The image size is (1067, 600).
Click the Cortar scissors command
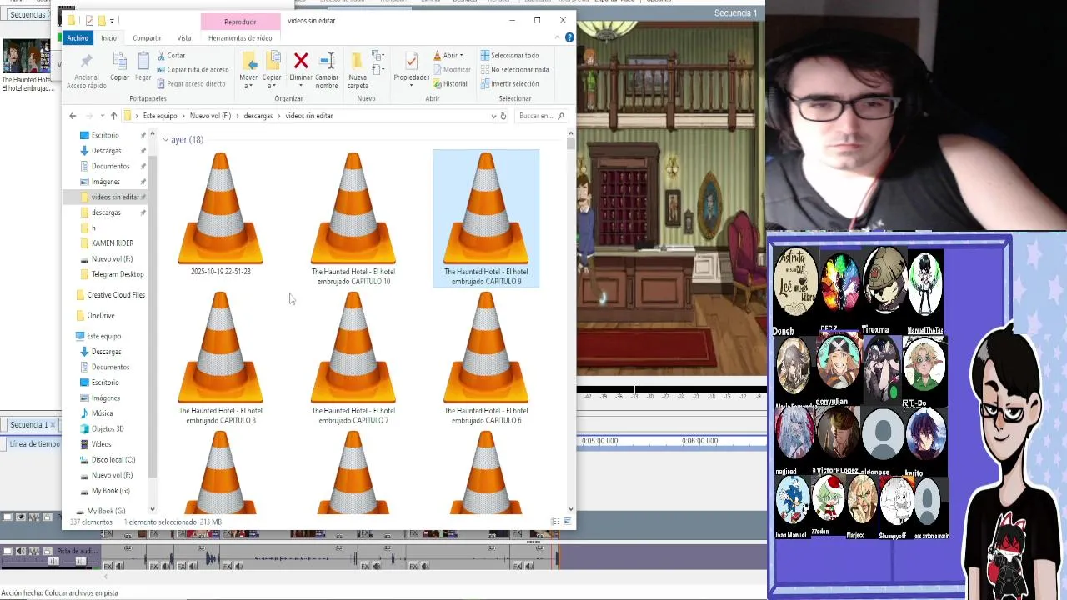click(171, 56)
